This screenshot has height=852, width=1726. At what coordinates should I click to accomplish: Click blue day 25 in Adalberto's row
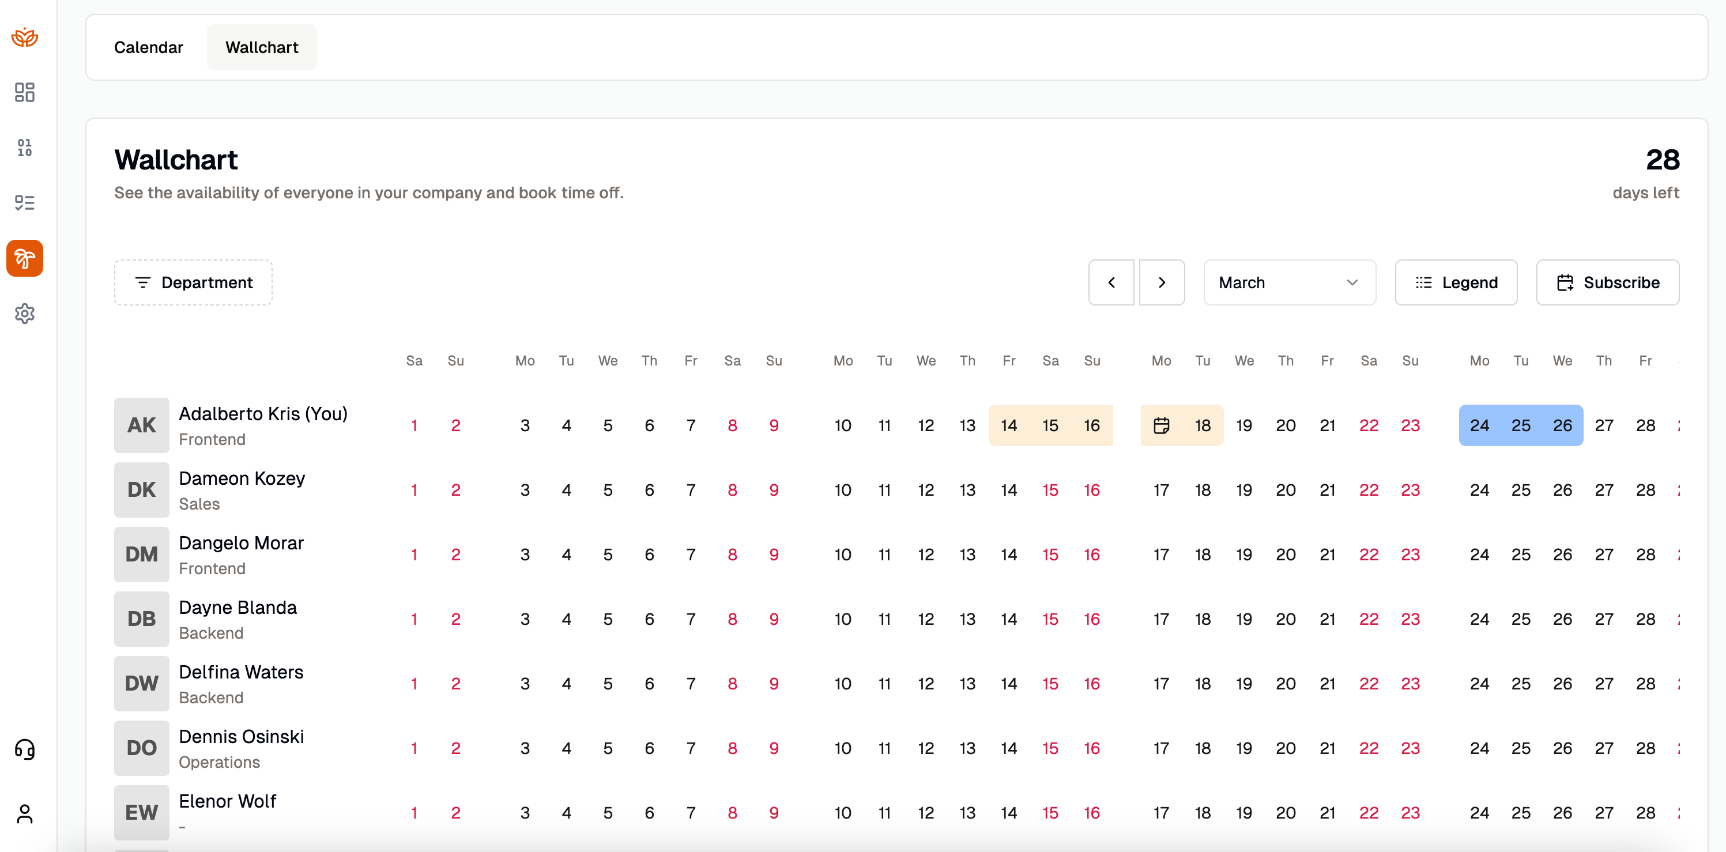[x=1521, y=425]
